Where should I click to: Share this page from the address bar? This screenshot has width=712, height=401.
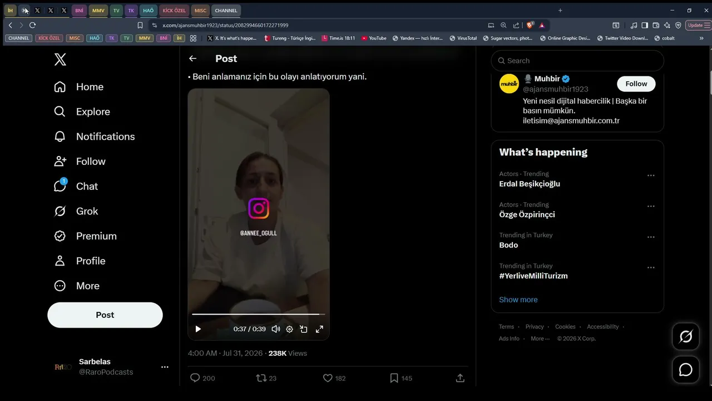pos(516,25)
